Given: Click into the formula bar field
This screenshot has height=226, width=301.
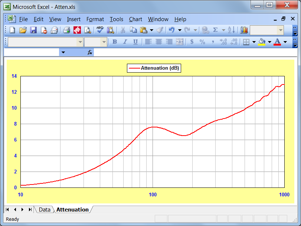Looking at the screenshot, I should pos(196,52).
